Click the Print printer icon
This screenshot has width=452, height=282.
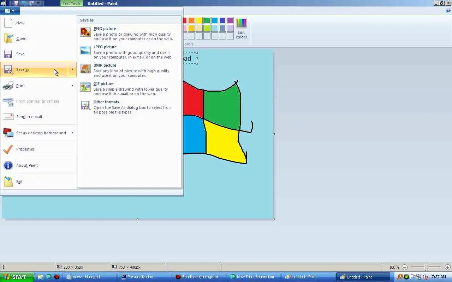click(8, 86)
